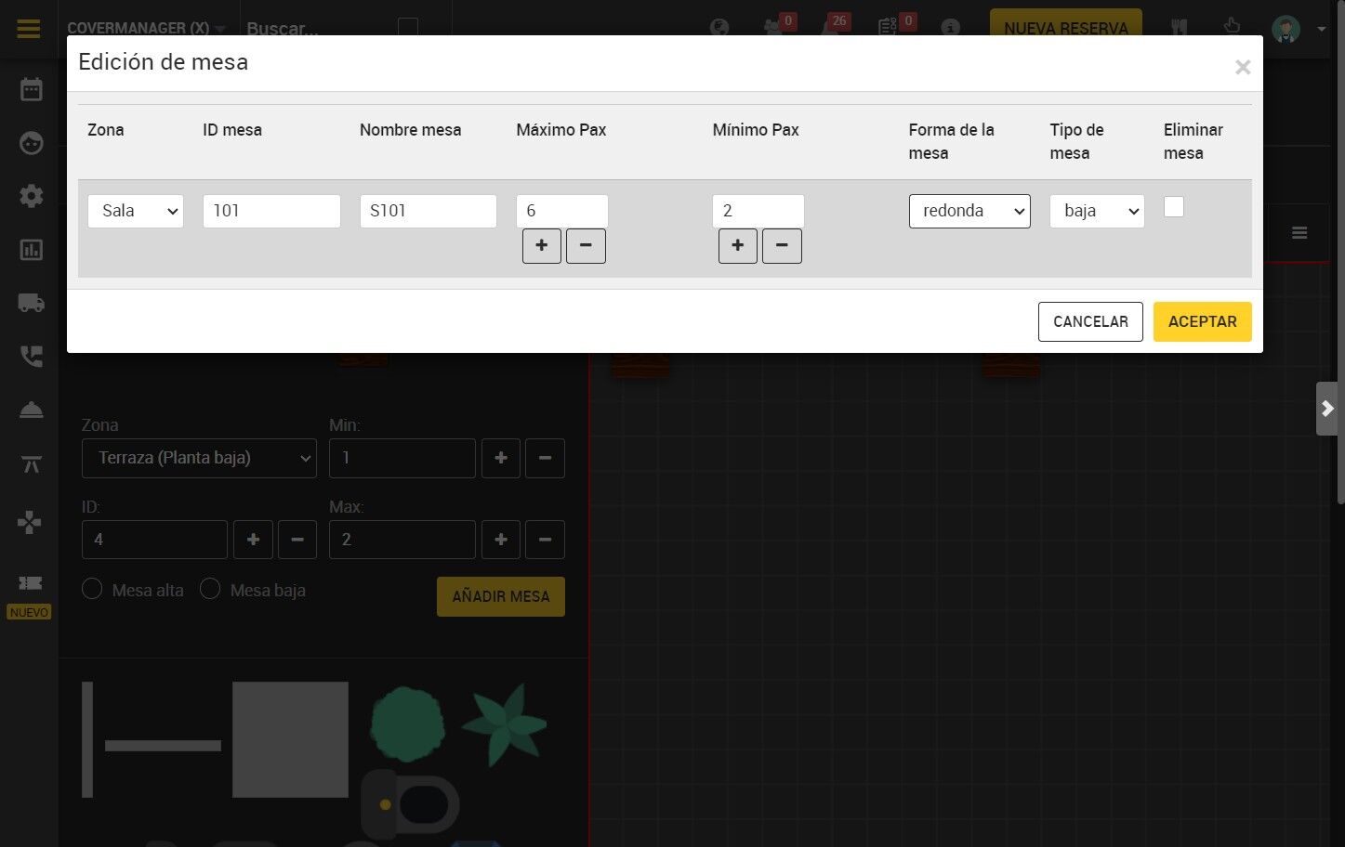Screen dimensions: 1345x847
Task: Open the calendar icon in the sidebar
Action: tap(32, 89)
